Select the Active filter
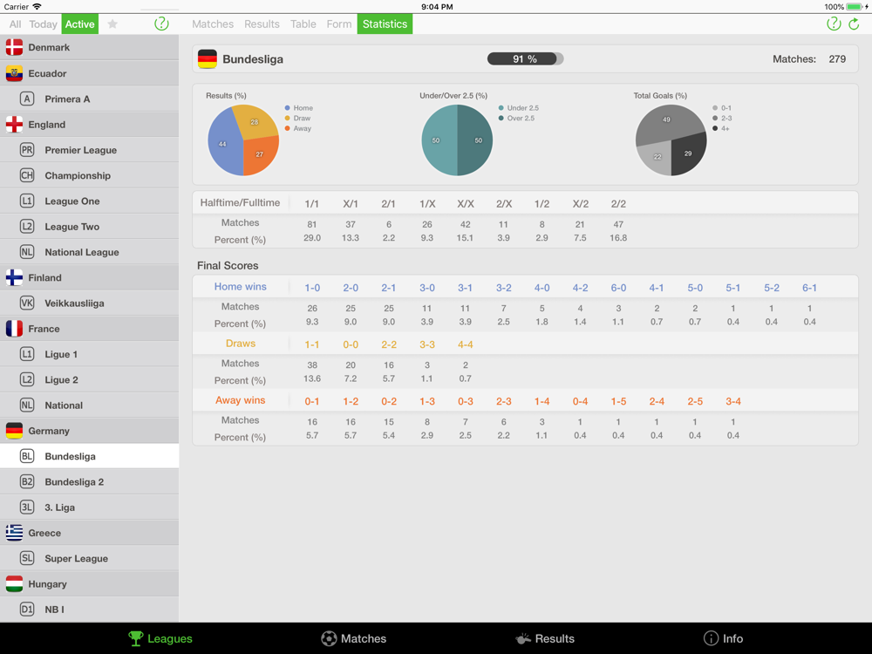872x654 pixels. [79, 24]
